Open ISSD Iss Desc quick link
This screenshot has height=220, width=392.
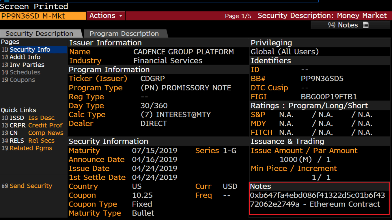point(32,118)
